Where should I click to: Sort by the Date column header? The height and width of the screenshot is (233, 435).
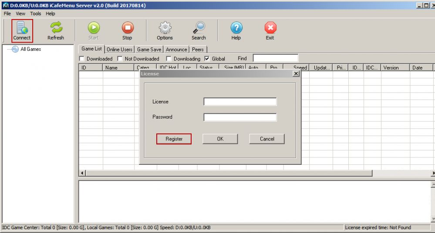(x=422, y=68)
